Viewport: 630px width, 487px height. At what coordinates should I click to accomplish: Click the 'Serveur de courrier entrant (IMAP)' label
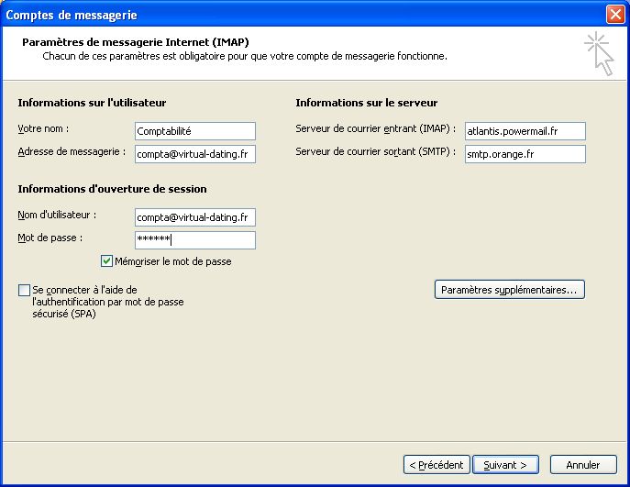pos(376,129)
